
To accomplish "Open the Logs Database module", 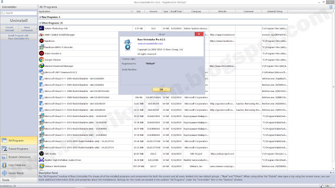I will [19, 165].
